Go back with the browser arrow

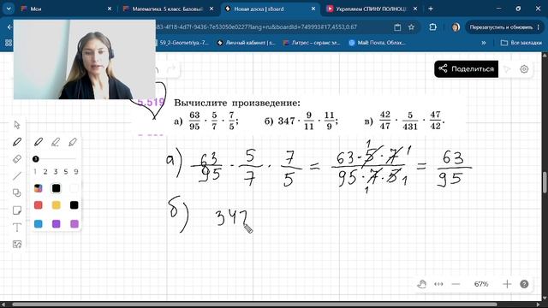(x=9, y=27)
